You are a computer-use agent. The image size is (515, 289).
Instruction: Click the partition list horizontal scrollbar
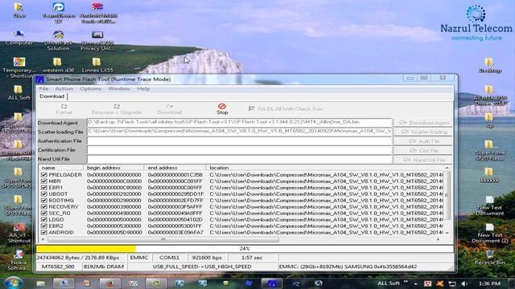click(x=163, y=239)
